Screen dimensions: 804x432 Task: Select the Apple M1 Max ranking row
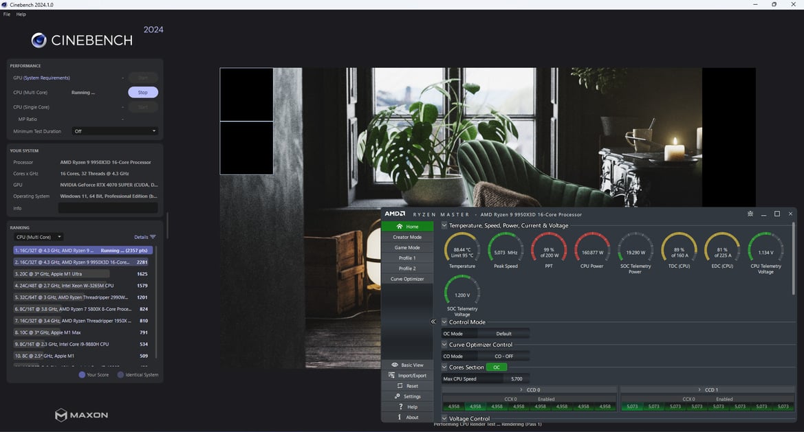(x=83, y=332)
